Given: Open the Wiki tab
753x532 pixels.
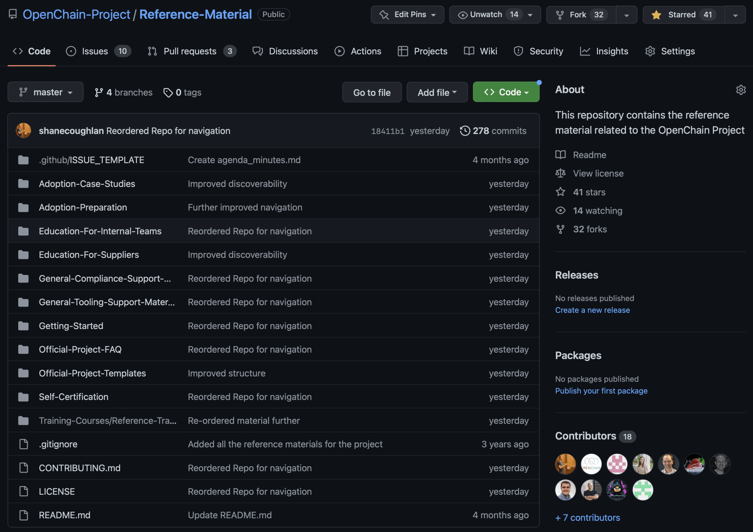Looking at the screenshot, I should [x=480, y=51].
